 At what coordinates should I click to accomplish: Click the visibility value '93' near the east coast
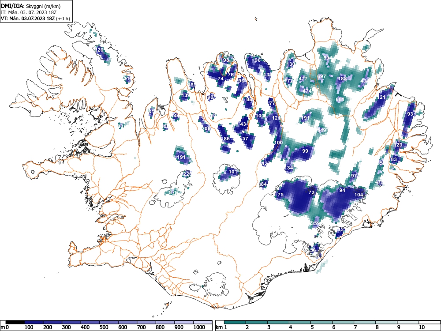tap(410, 114)
